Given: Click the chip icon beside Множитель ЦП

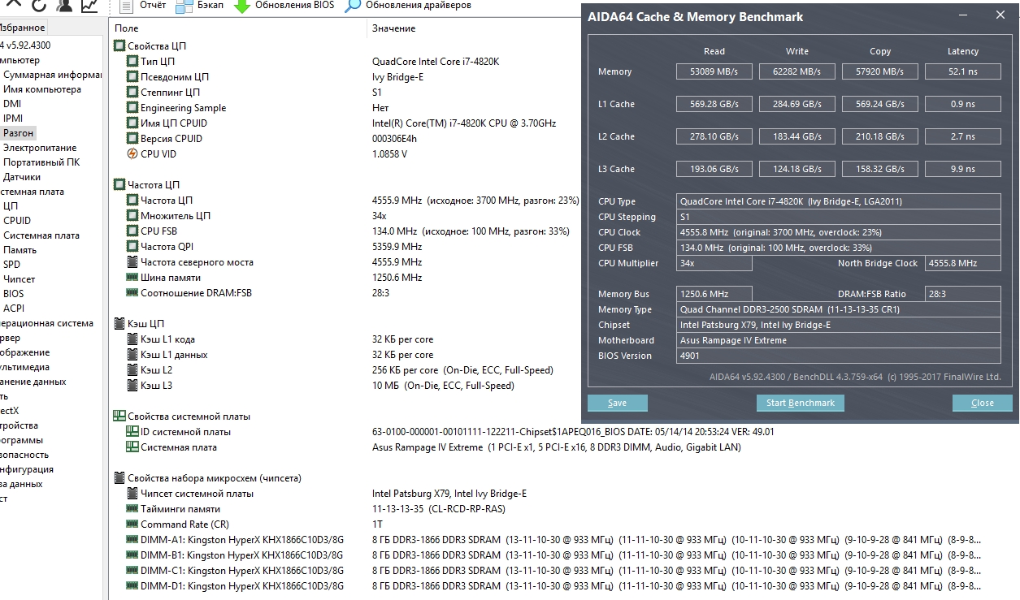Looking at the screenshot, I should (x=132, y=216).
